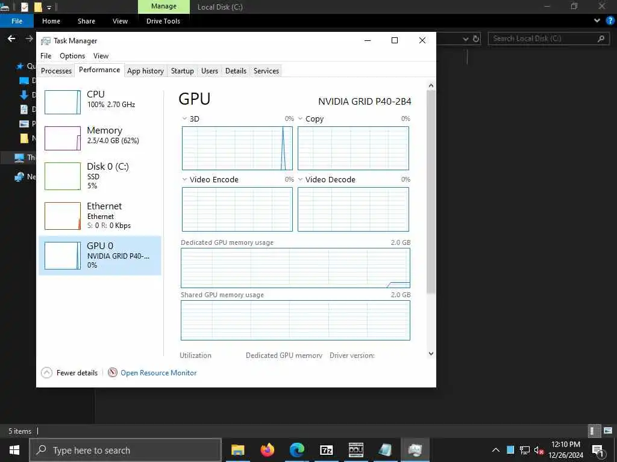Click scroll up arrow in GPU pane
This screenshot has width=617, height=462.
point(431,85)
